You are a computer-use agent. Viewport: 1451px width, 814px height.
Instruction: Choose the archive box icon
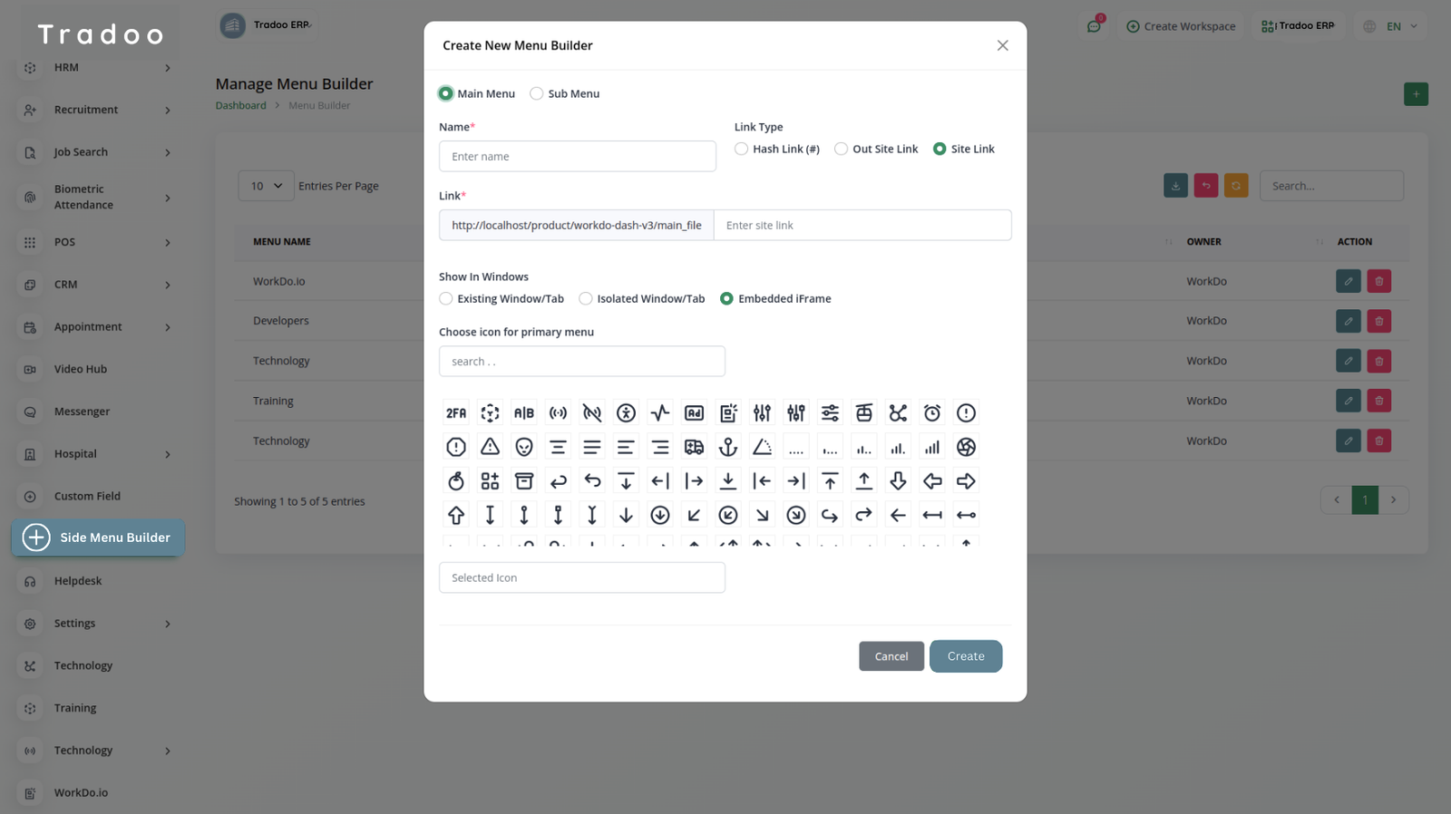[524, 481]
